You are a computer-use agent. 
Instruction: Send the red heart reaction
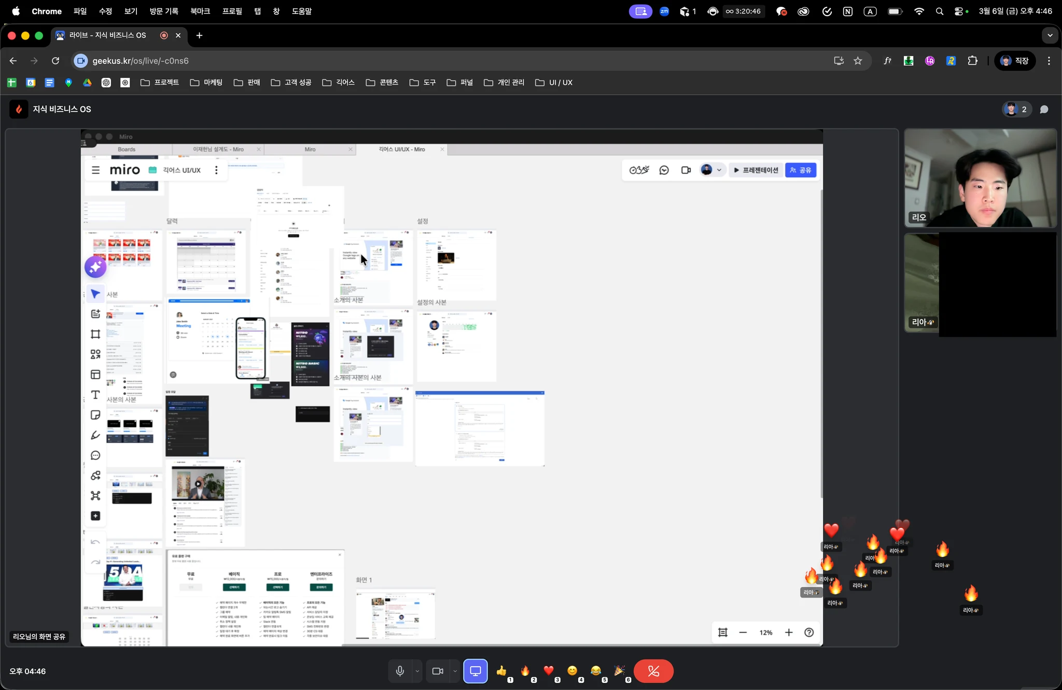click(x=549, y=671)
